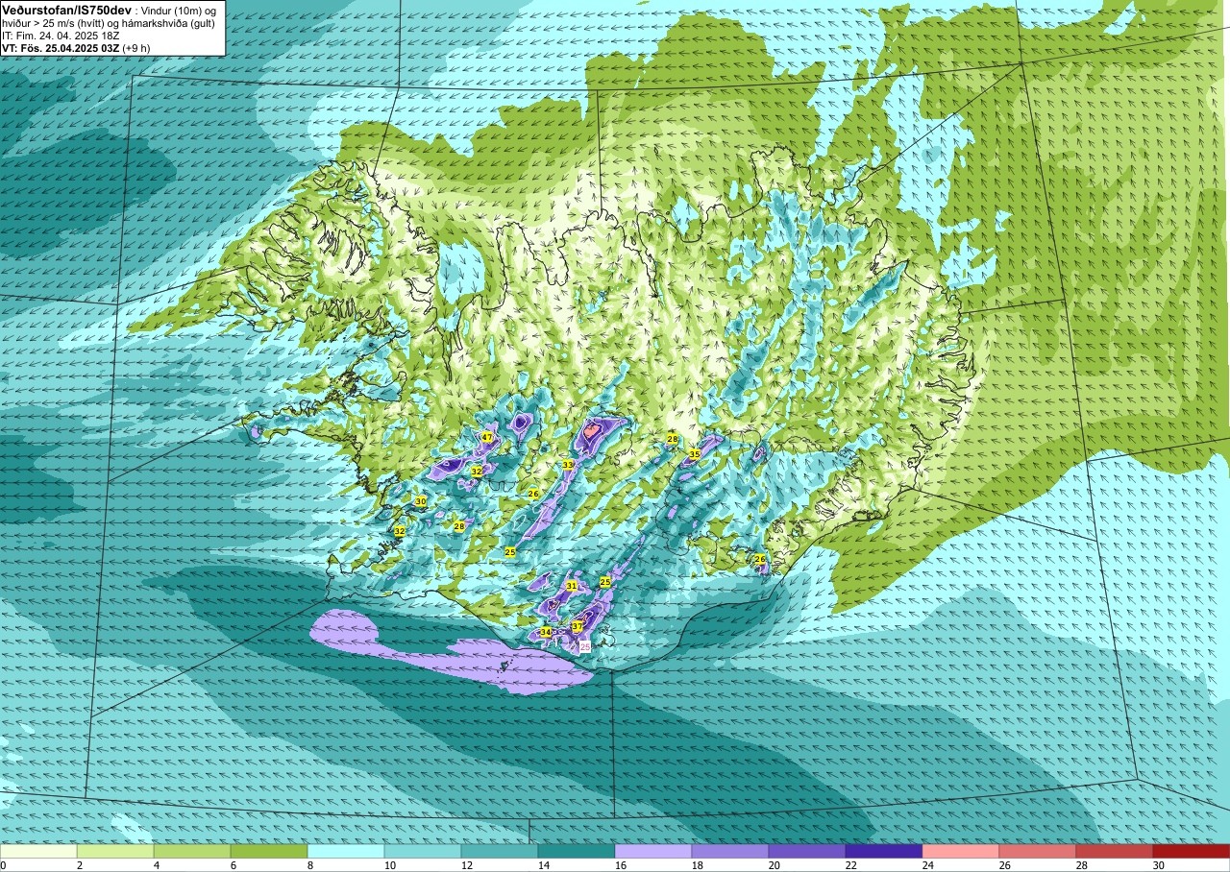1230x872 pixels.
Task: Click the yellow gust label '37'
Action: (x=577, y=626)
